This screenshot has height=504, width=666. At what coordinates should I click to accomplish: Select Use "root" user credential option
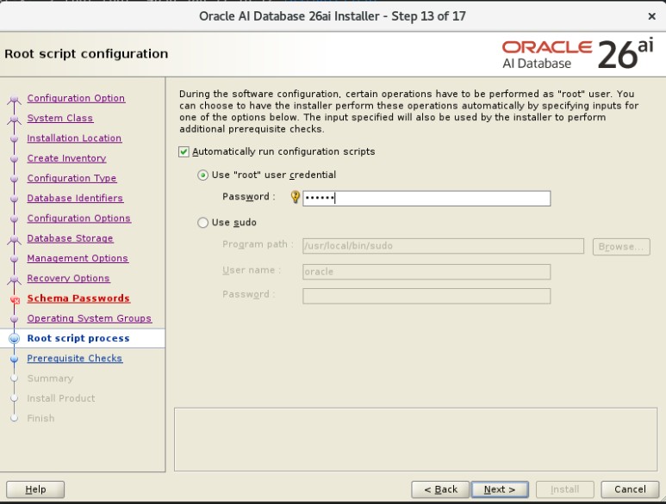tap(203, 175)
